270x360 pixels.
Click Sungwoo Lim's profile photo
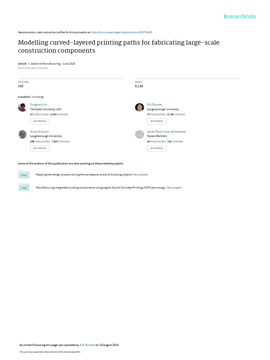[x=22, y=107]
